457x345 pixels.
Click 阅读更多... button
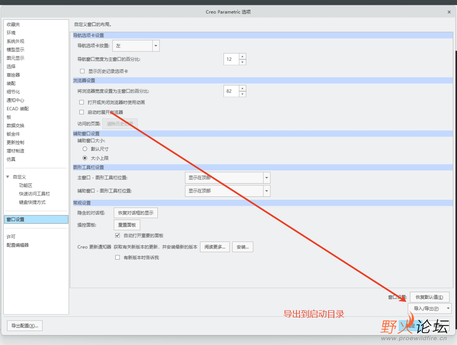pos(215,247)
